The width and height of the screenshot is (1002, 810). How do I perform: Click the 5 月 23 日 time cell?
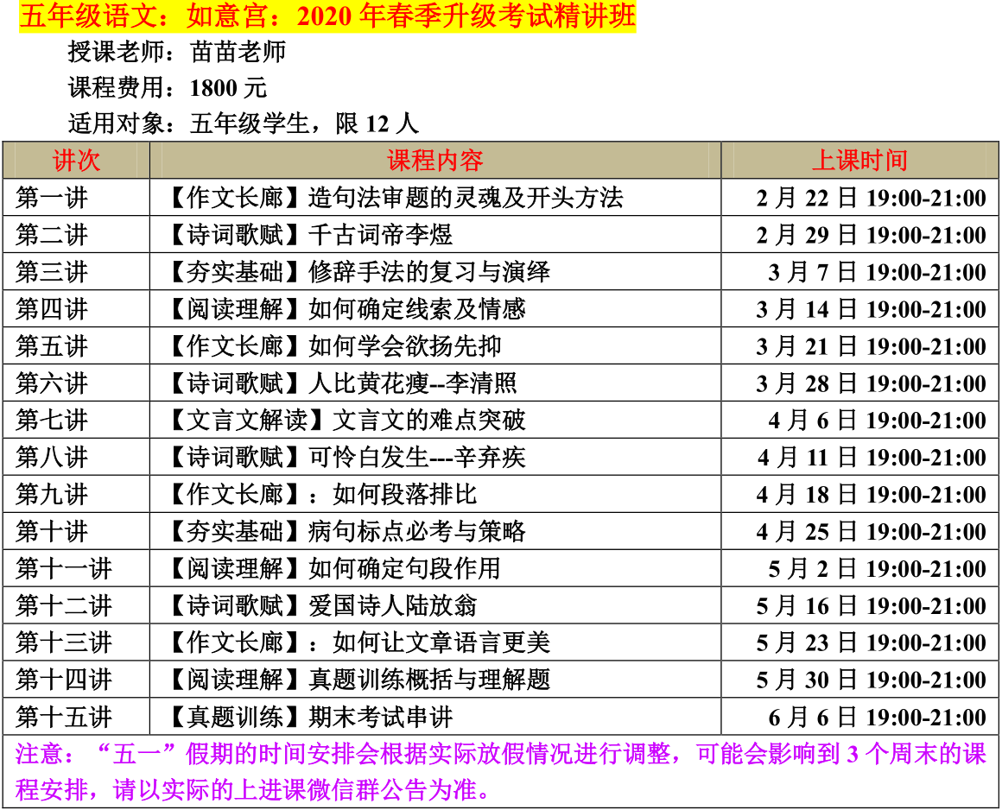click(x=871, y=643)
